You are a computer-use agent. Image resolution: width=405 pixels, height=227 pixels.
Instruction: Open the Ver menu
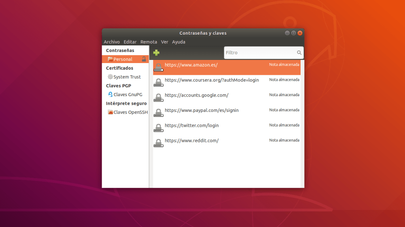[x=165, y=42]
